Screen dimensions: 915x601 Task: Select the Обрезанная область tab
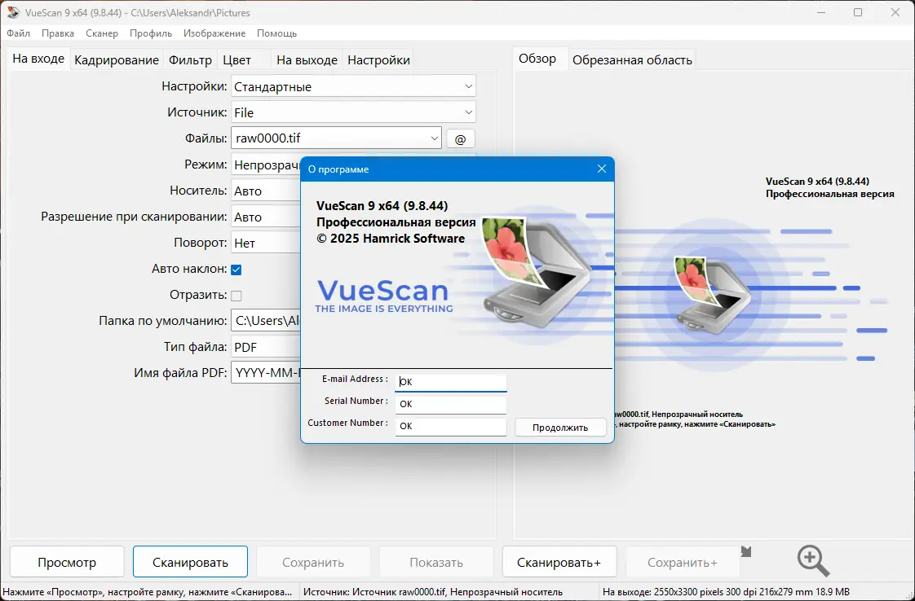point(632,60)
